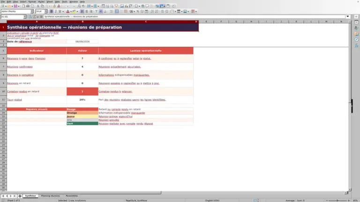Click the Insert Chart icon

(126, 6)
